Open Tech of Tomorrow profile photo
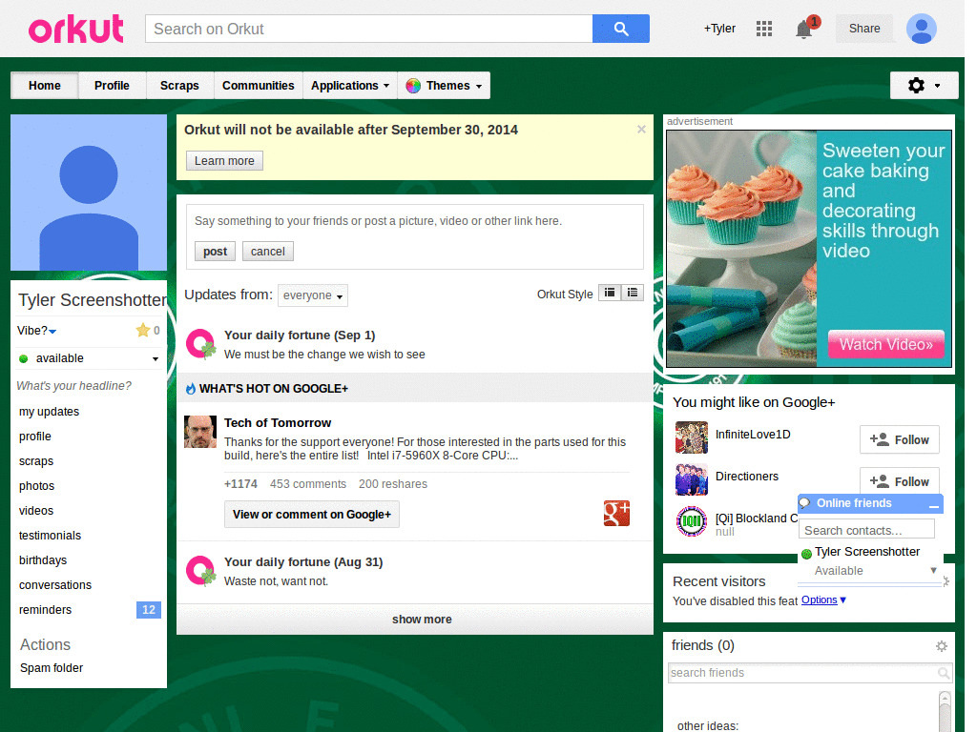Image resolution: width=977 pixels, height=732 pixels. click(200, 432)
